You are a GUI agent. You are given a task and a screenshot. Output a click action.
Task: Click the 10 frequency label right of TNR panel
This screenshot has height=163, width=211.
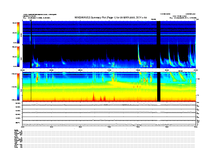tap(198, 95)
